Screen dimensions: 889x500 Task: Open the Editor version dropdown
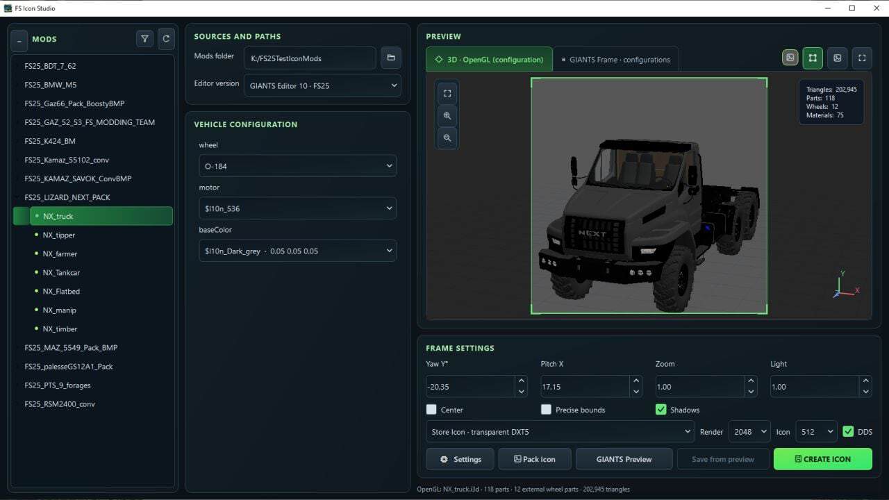point(322,85)
